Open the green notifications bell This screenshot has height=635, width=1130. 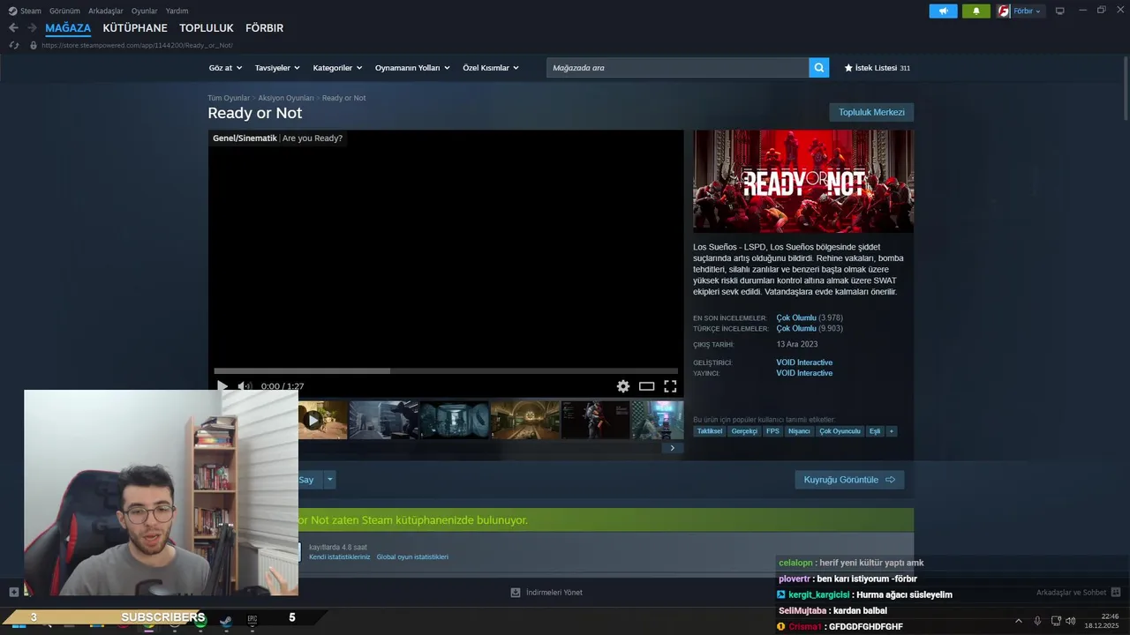point(976,11)
